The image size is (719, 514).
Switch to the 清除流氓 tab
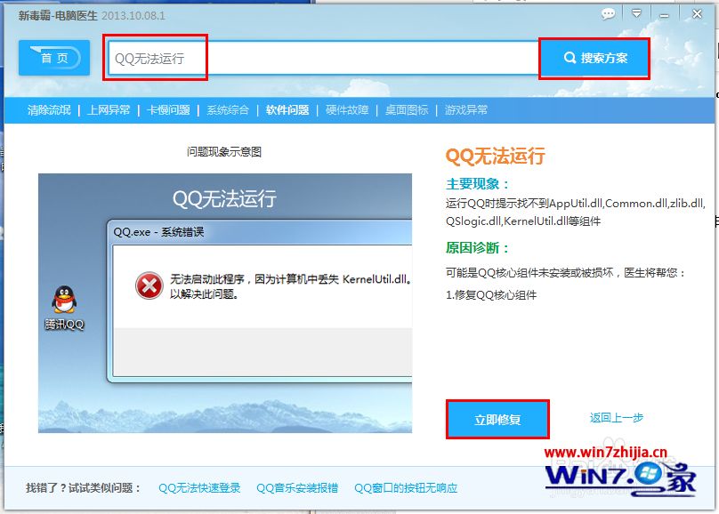point(49,110)
